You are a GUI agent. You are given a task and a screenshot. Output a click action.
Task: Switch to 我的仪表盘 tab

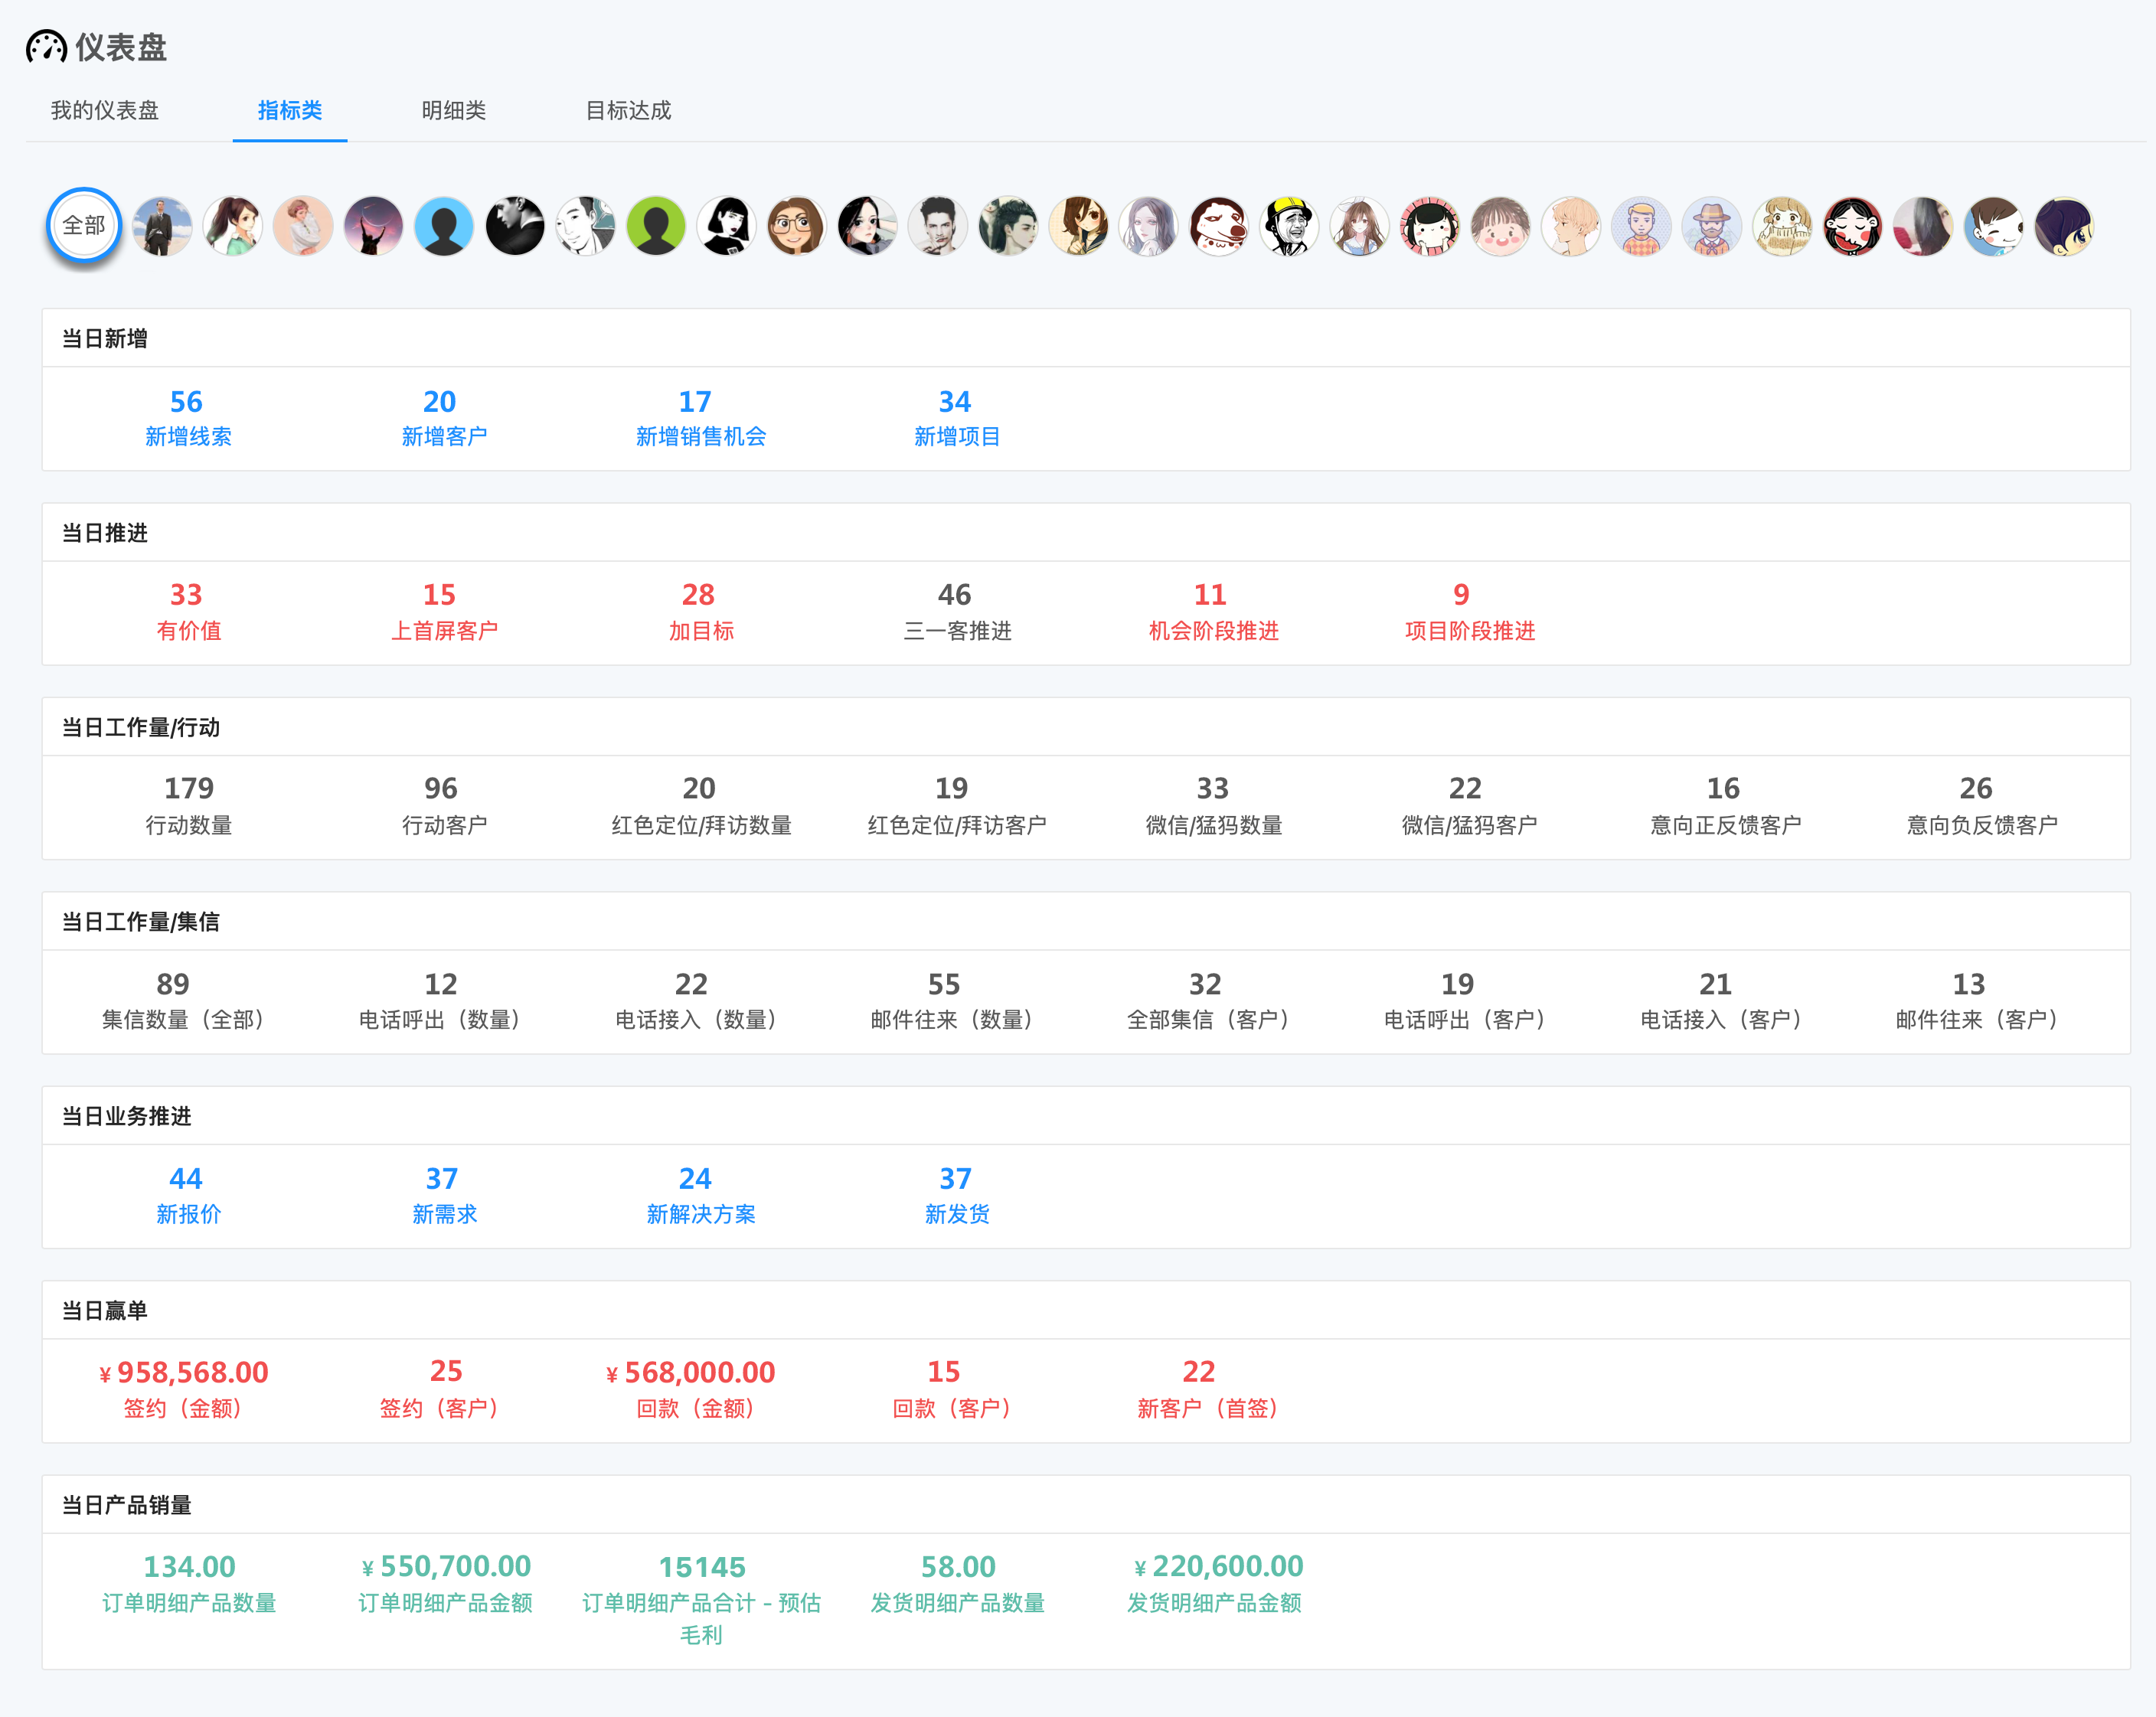coord(105,110)
